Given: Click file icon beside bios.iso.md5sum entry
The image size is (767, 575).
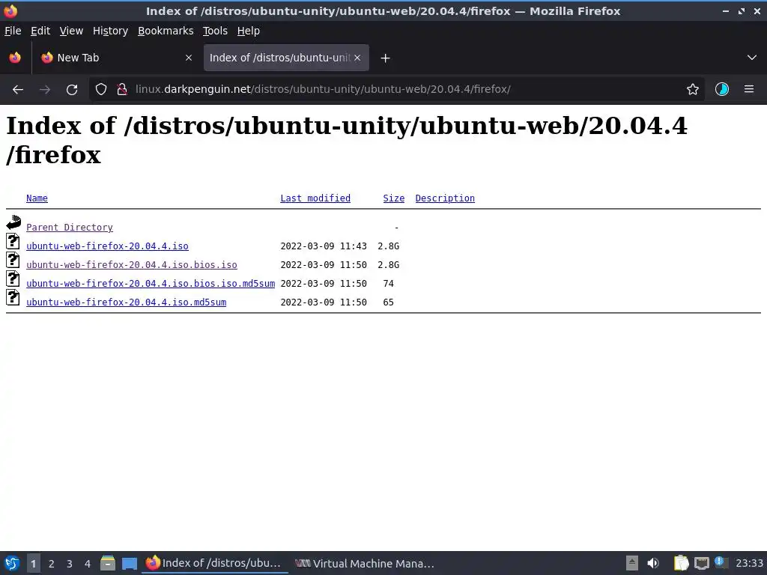Looking at the screenshot, I should click(x=13, y=279).
